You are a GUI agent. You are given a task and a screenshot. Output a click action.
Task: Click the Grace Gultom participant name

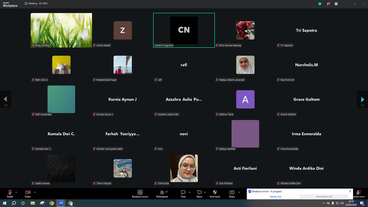tap(306, 99)
